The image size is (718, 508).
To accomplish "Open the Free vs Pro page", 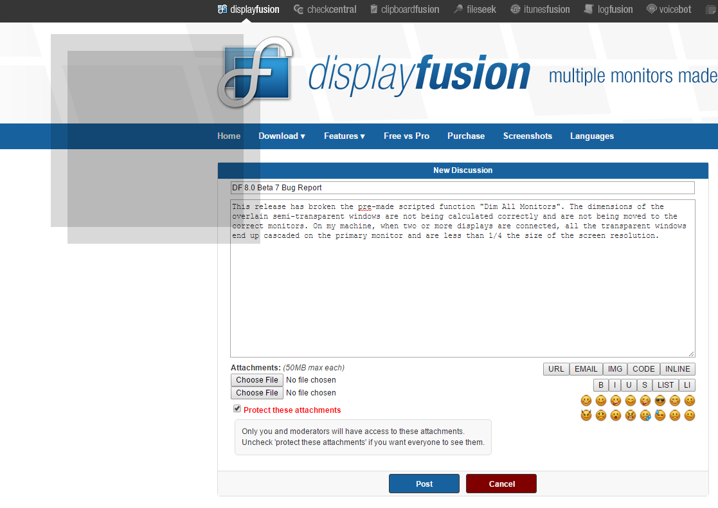I will pos(406,136).
